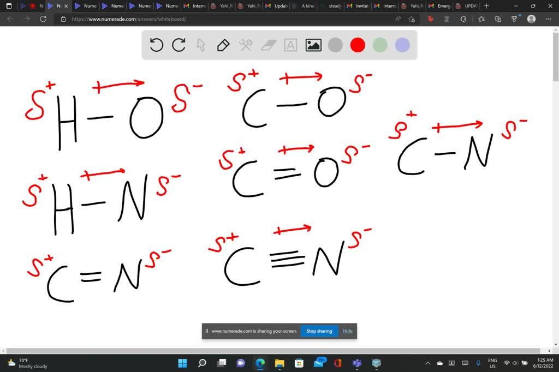Select the Pen tool on the whiteboard toolbar
Image resolution: width=559 pixels, height=372 pixels.
pos(223,45)
